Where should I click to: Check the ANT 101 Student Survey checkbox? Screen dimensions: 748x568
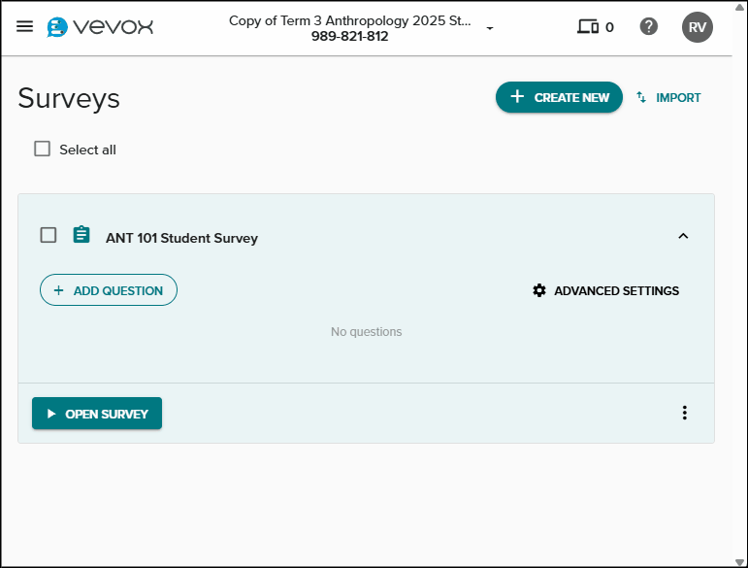click(49, 235)
